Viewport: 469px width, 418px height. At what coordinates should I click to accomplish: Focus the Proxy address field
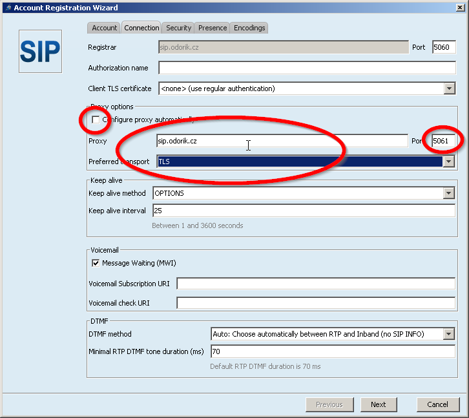pos(282,141)
